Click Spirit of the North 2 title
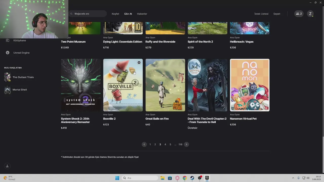The height and width of the screenshot is (182, 324). coord(200,42)
